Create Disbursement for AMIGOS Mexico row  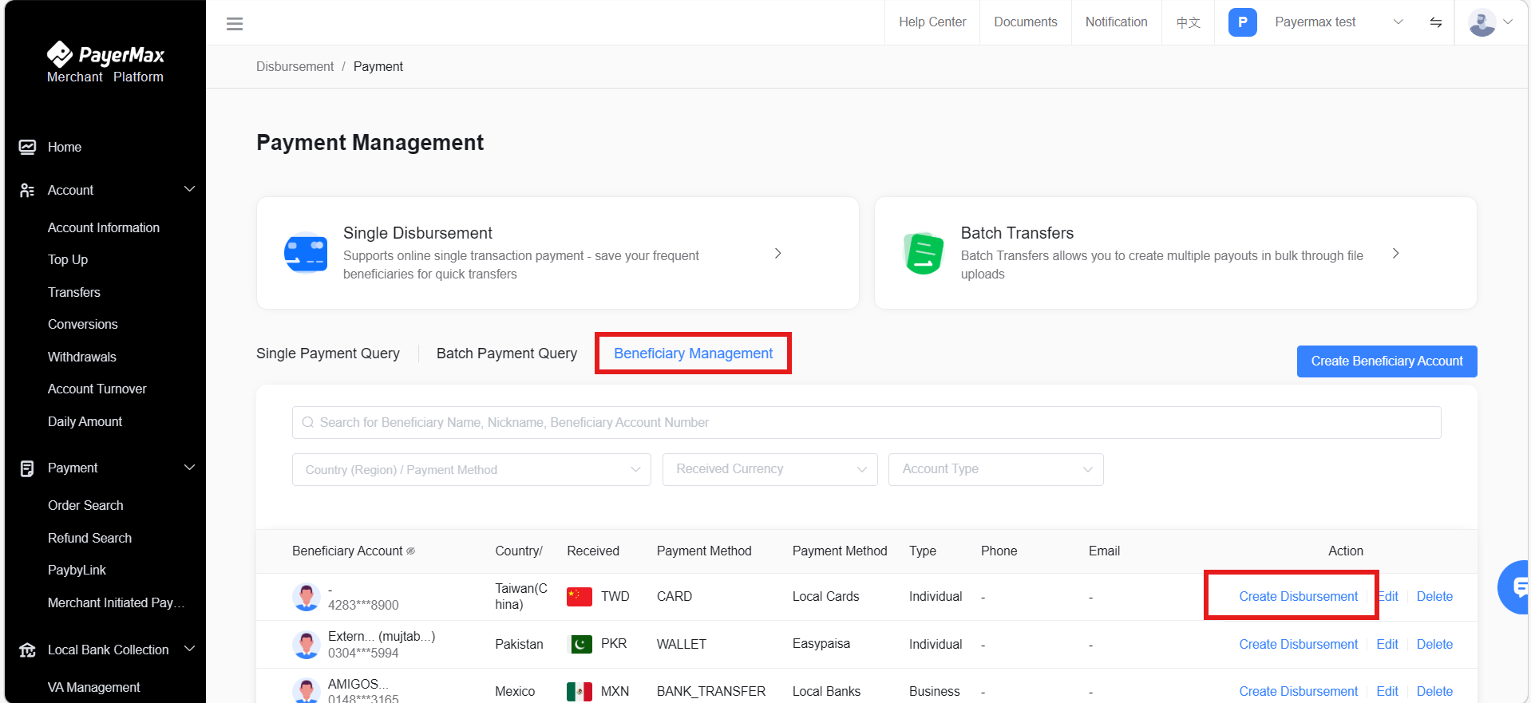1298,692
